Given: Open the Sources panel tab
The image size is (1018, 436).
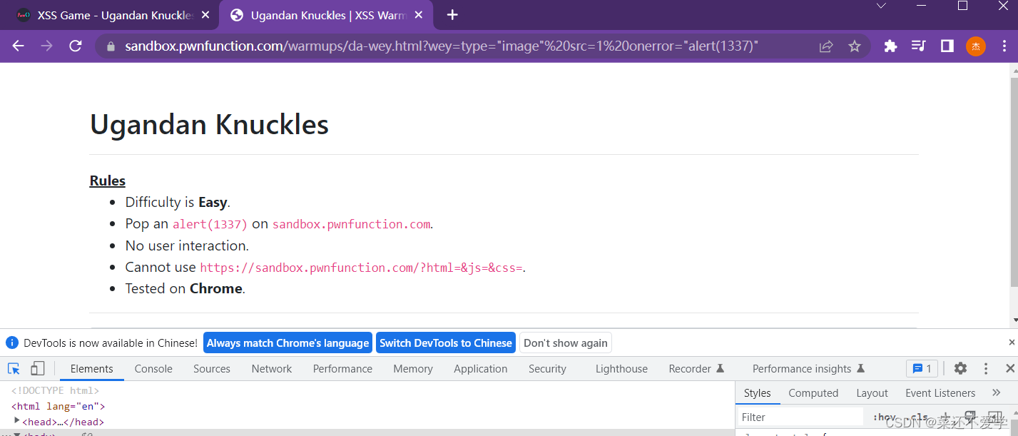Looking at the screenshot, I should tap(212, 369).
